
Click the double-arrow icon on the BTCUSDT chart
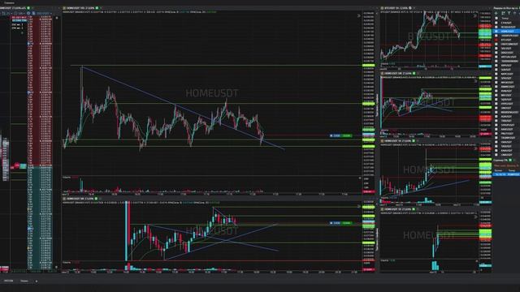click(x=475, y=15)
